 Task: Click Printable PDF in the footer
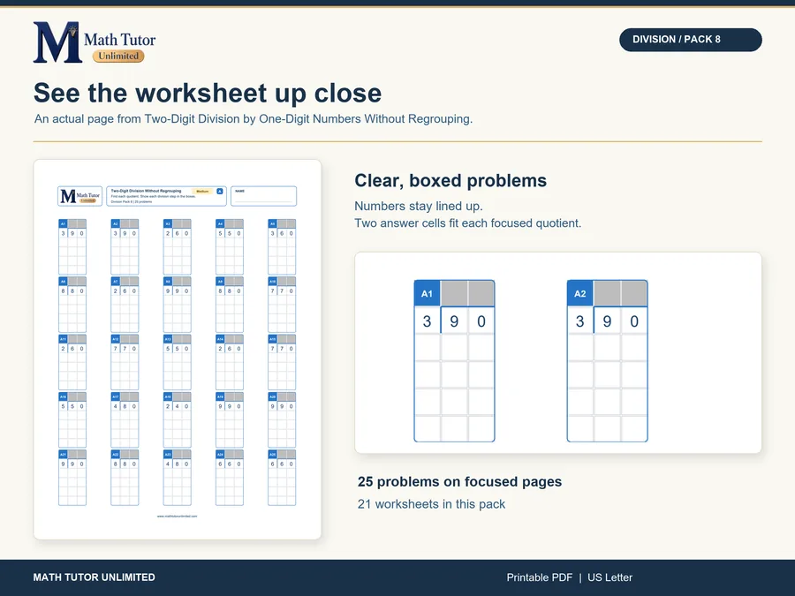pos(539,577)
